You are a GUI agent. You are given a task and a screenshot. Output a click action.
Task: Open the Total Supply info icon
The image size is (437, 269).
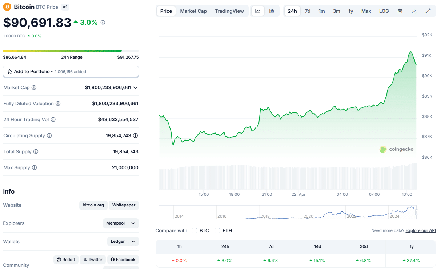(x=36, y=152)
